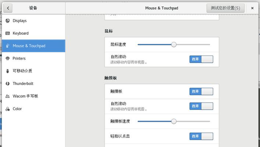
Task: Click the Displays monitor icon
Action: pyautogui.click(x=7, y=21)
